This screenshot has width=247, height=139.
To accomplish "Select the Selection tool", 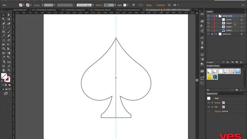I will click(x=3, y=15).
